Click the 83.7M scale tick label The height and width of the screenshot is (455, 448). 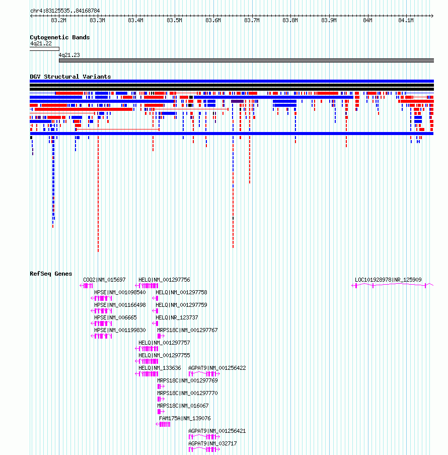coord(252,20)
